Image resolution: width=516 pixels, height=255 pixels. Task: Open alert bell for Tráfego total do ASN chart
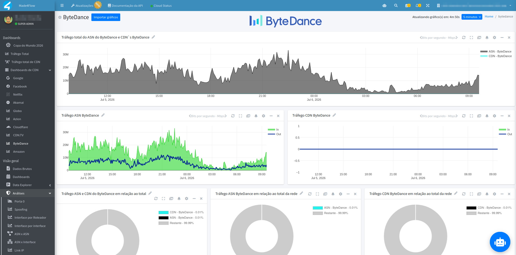click(x=487, y=37)
